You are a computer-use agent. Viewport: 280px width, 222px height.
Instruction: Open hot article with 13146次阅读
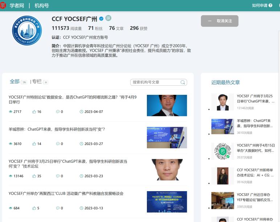[255, 98]
